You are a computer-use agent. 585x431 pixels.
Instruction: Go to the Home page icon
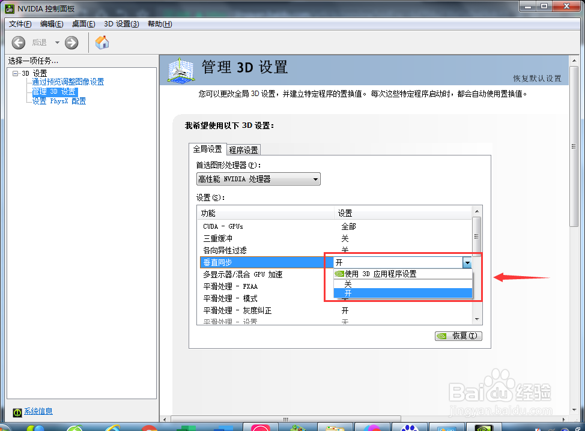102,43
